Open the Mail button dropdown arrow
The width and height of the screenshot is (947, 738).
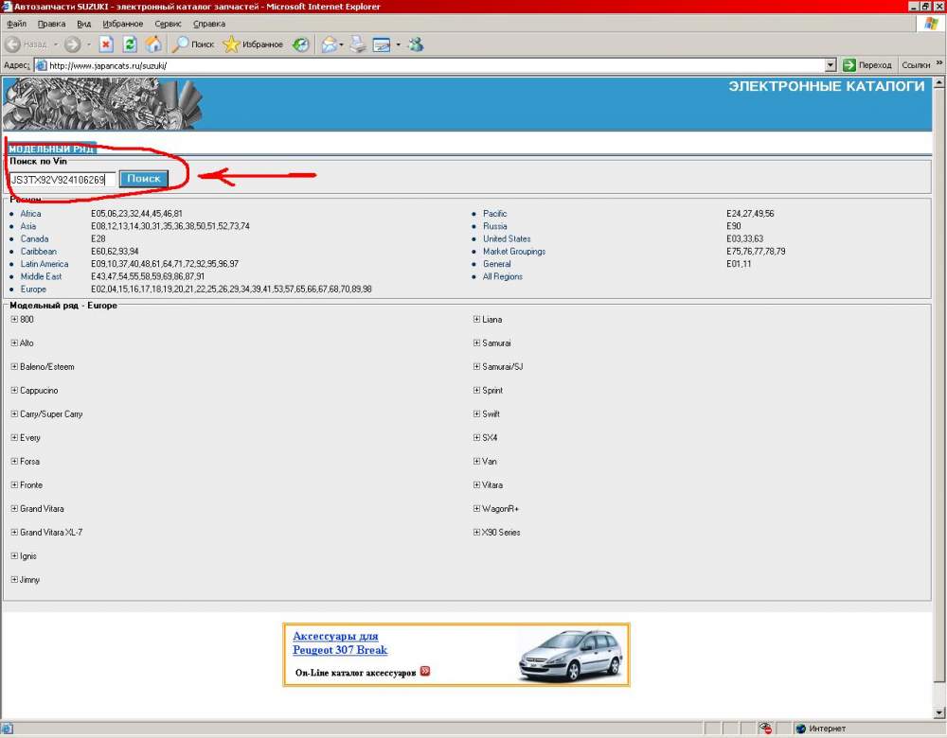point(341,44)
